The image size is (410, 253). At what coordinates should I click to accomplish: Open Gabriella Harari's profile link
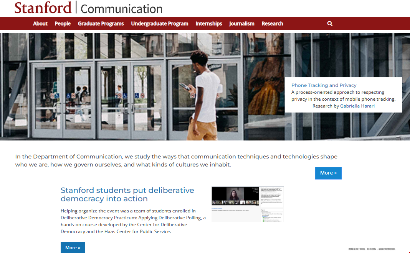point(357,106)
